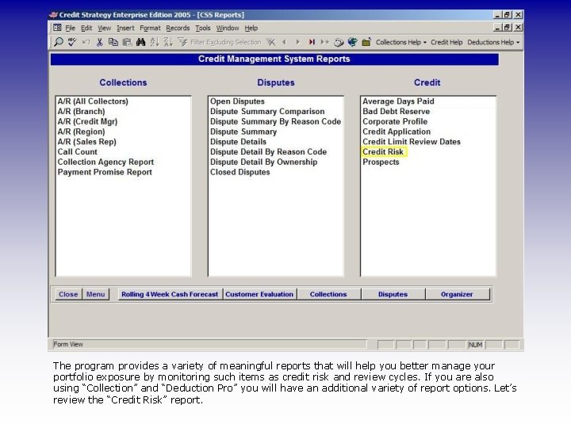Select Credit Limit Review Dates
This screenshot has width=571, height=428.
pyautogui.click(x=412, y=142)
